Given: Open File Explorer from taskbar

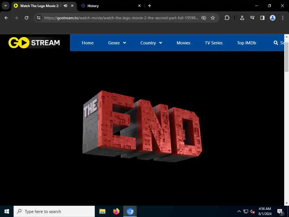Looking at the screenshot, I should point(102,211).
